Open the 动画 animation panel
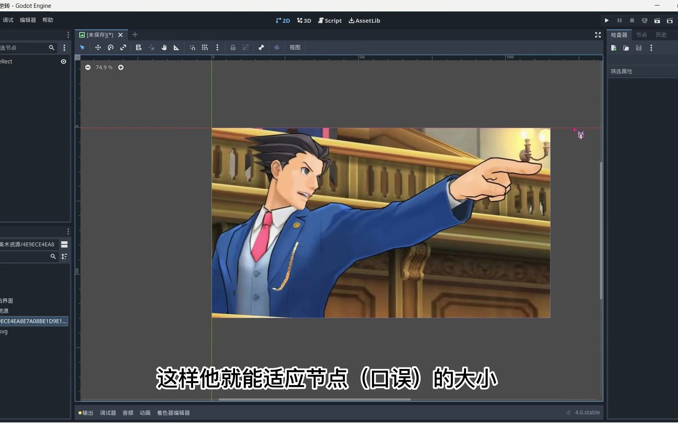 pyautogui.click(x=145, y=413)
